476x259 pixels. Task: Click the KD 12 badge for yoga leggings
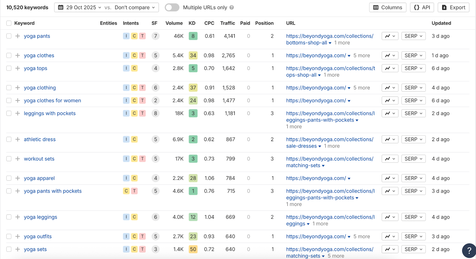click(x=193, y=217)
